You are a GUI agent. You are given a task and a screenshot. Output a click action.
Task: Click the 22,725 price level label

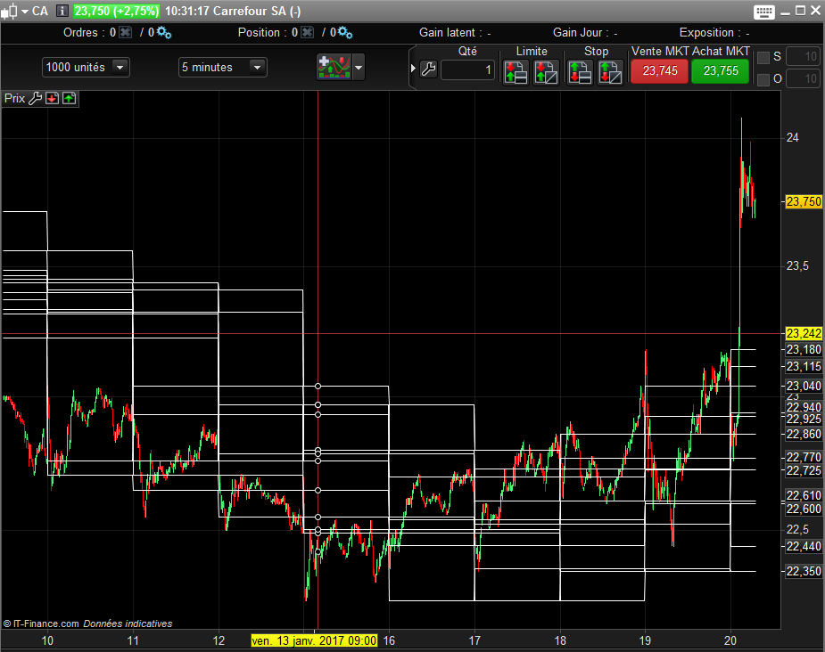coord(804,470)
